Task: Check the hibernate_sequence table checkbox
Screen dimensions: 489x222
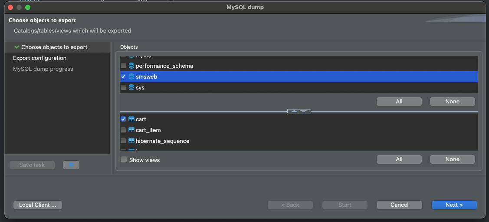Action: click(123, 141)
